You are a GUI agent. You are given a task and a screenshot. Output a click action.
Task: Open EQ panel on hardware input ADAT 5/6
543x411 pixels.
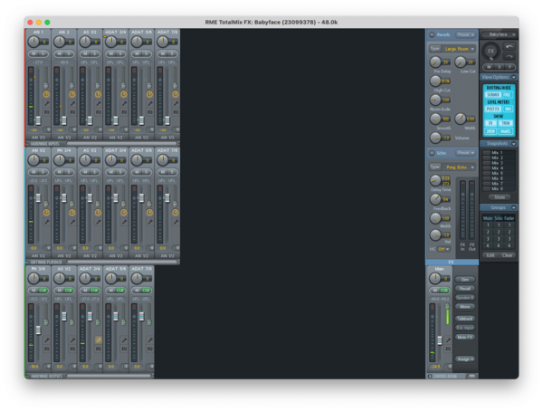(x=149, y=112)
